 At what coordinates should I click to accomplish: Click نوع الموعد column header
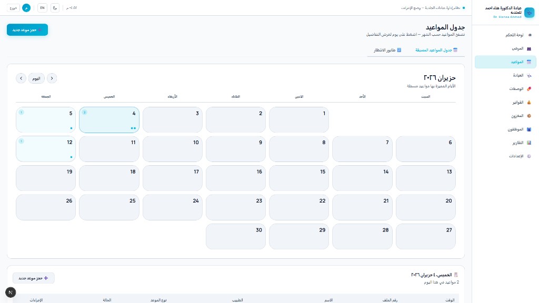pos(158,300)
